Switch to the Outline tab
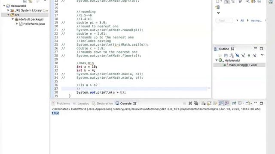 224,49
